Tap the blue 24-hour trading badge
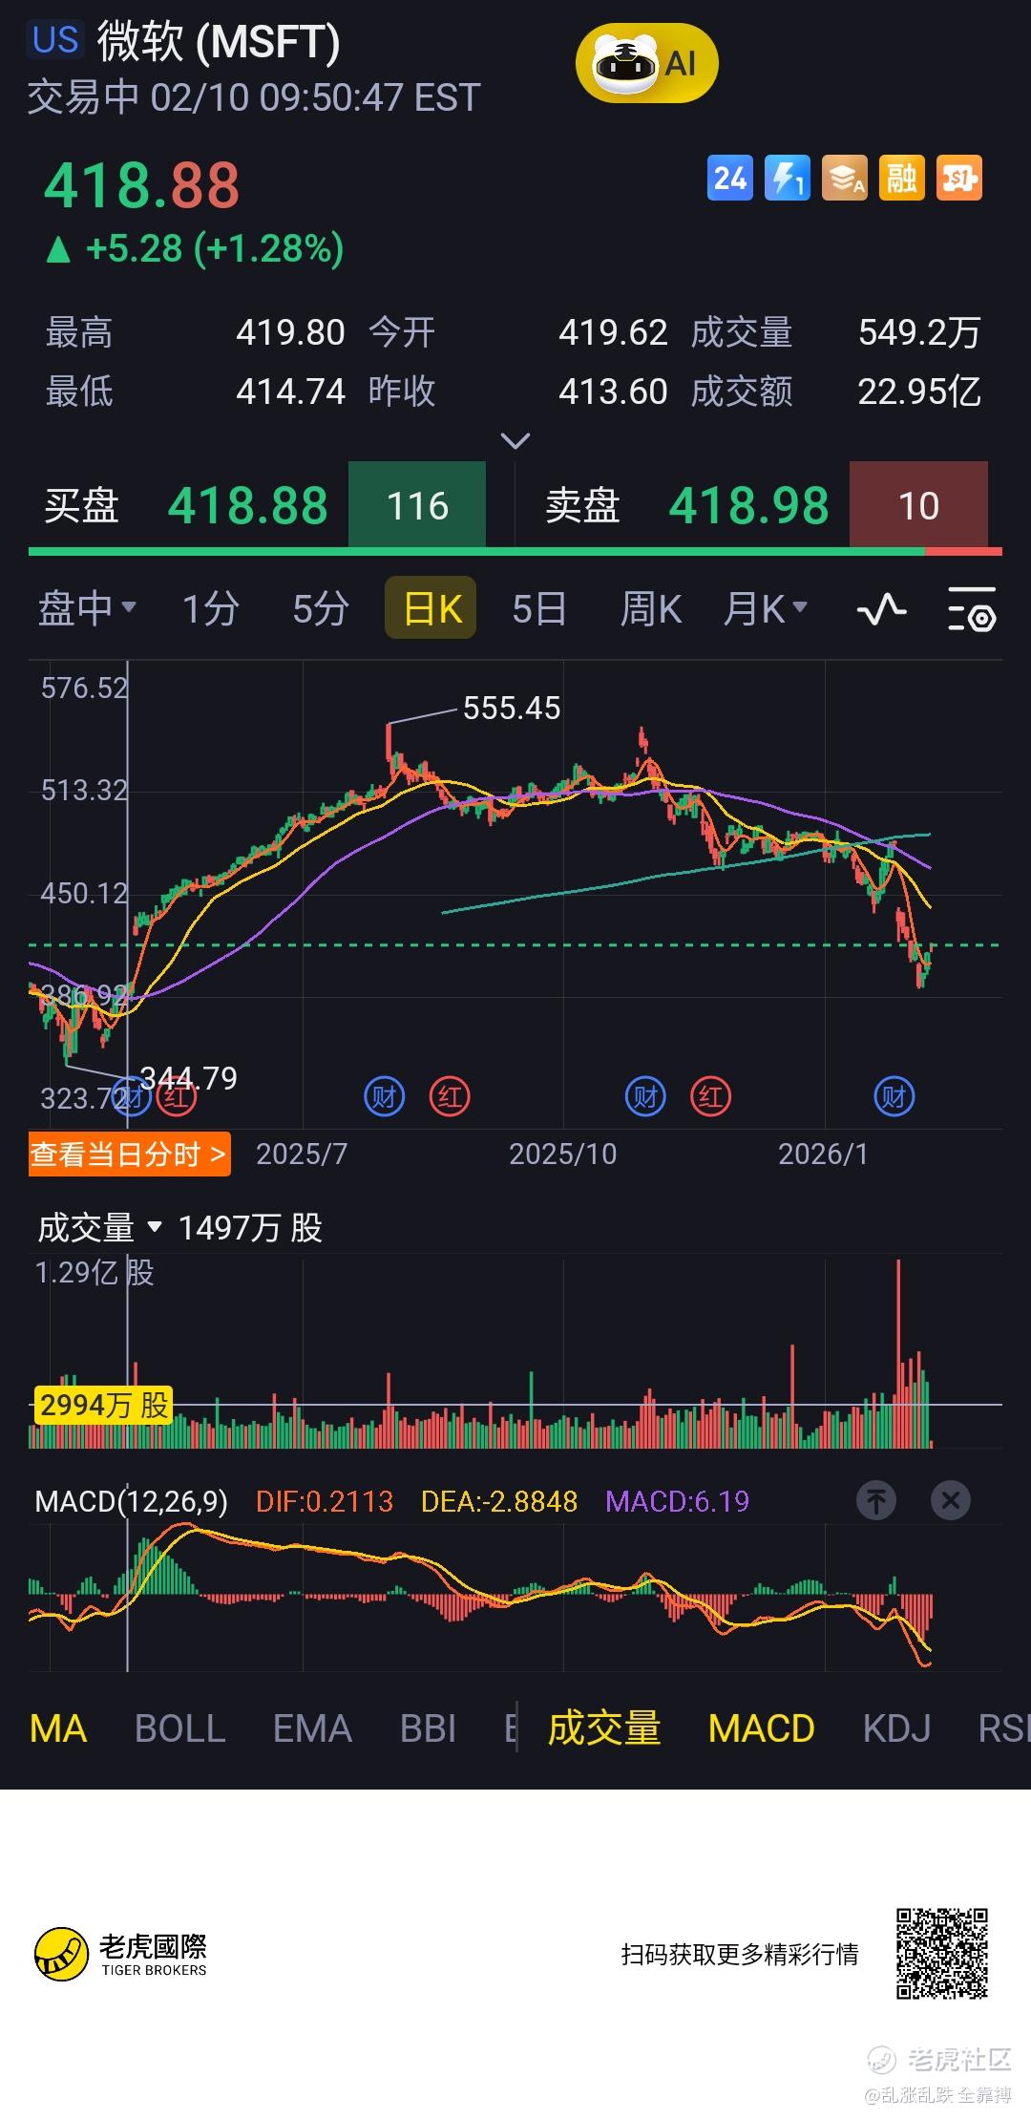1031x2119 pixels. point(729,179)
